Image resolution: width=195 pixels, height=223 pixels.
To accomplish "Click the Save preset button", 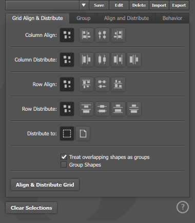I will [x=99, y=5].
